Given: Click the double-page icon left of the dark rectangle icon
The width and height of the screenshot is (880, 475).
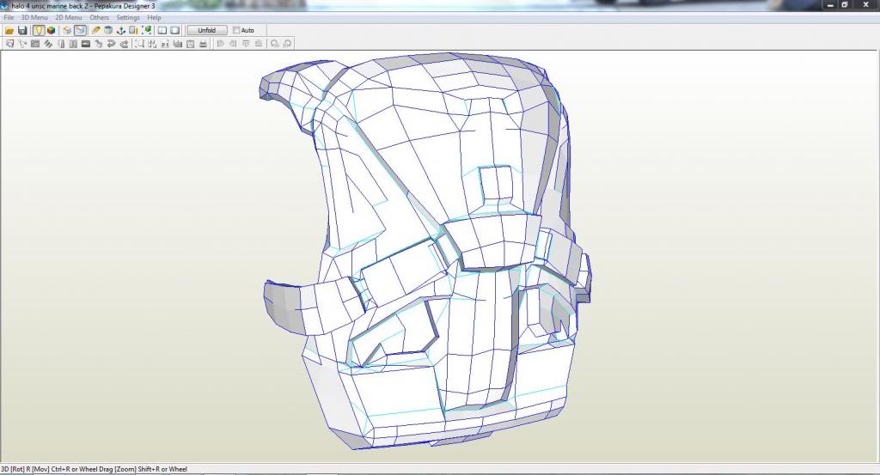Looking at the screenshot, I should click(73, 44).
